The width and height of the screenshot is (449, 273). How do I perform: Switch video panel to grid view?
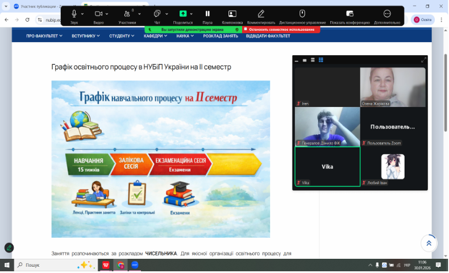(321, 60)
